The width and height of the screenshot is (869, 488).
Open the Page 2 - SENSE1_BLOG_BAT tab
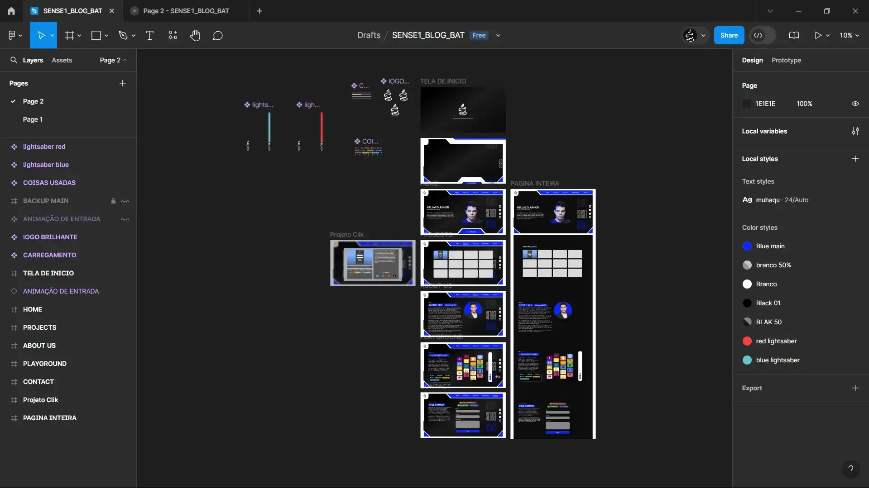click(x=186, y=11)
